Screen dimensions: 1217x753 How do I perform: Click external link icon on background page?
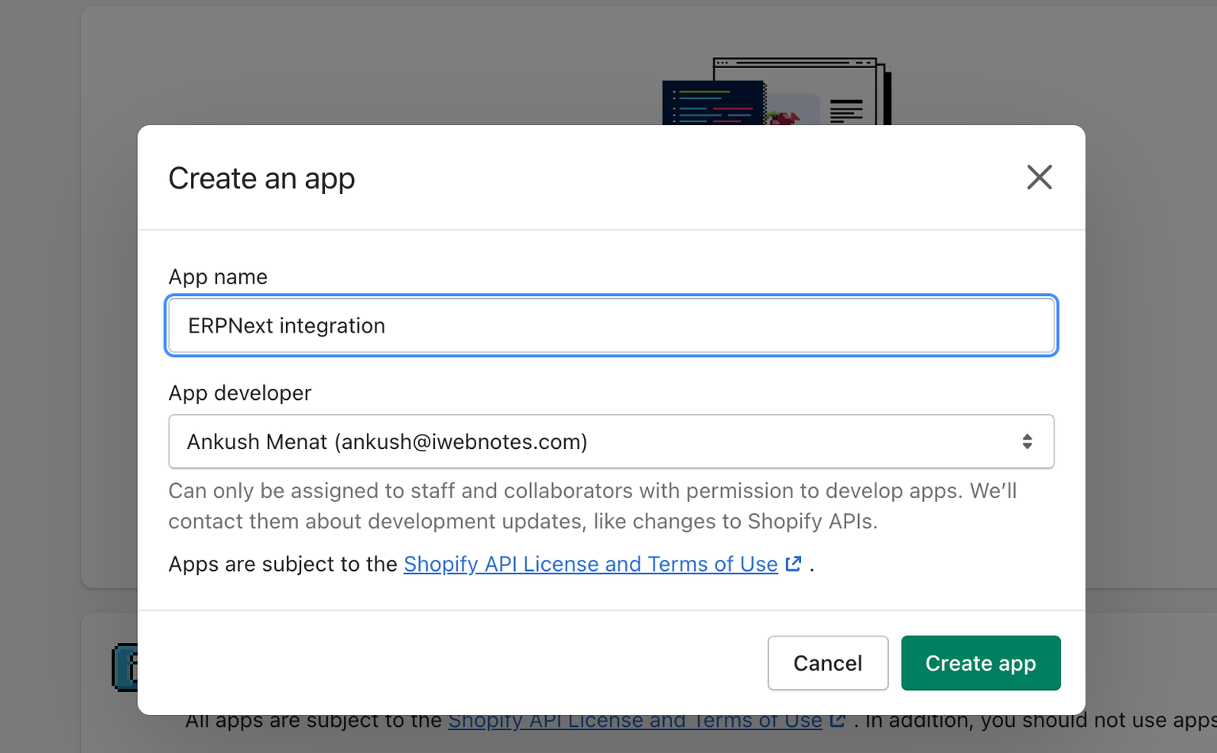tap(837, 721)
